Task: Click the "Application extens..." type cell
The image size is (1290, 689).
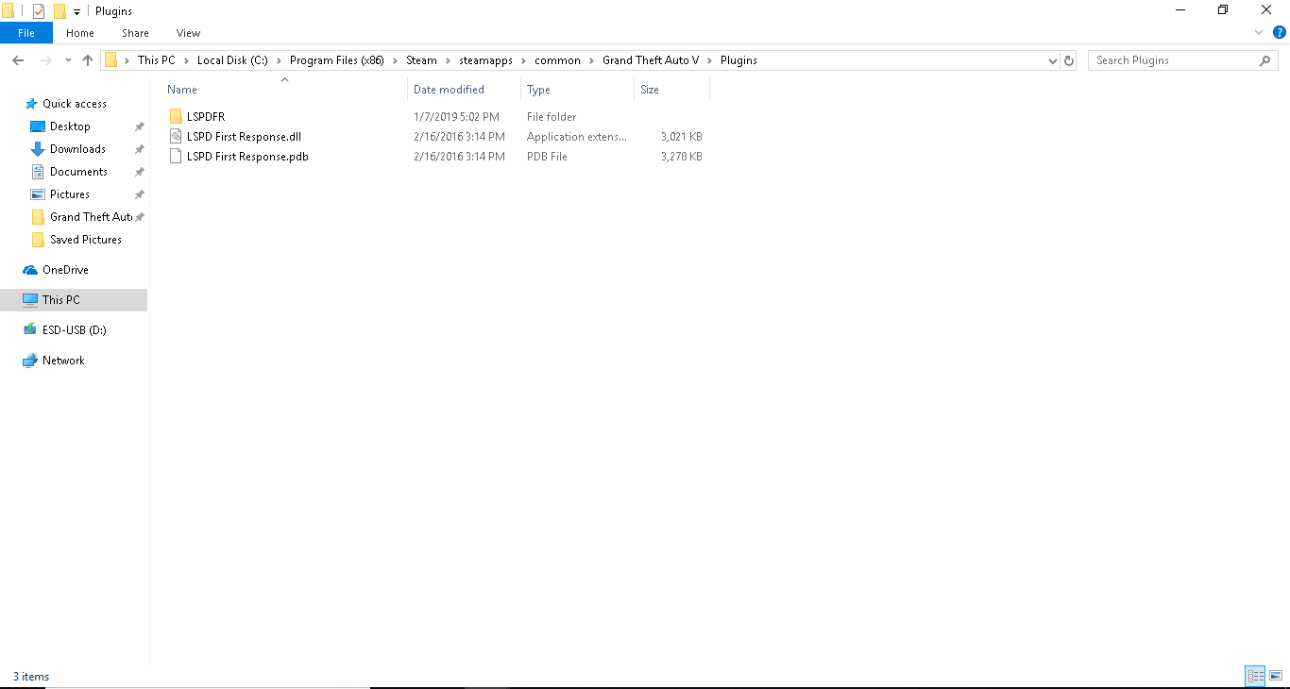Action: coord(577,137)
